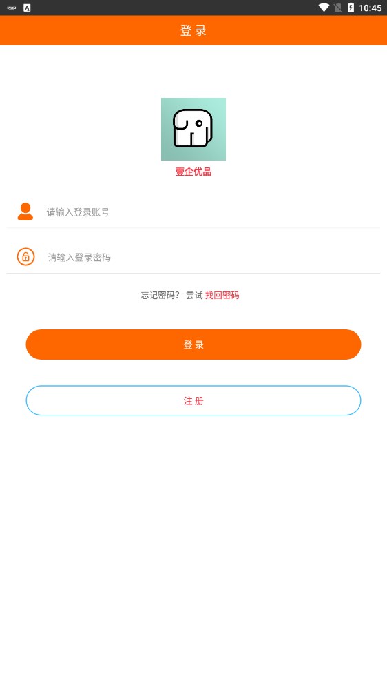Tap the orange 登录 login button
Image resolution: width=387 pixels, height=689 pixels.
(x=193, y=344)
